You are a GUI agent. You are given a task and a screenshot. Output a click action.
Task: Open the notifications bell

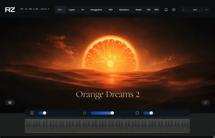click(166, 10)
